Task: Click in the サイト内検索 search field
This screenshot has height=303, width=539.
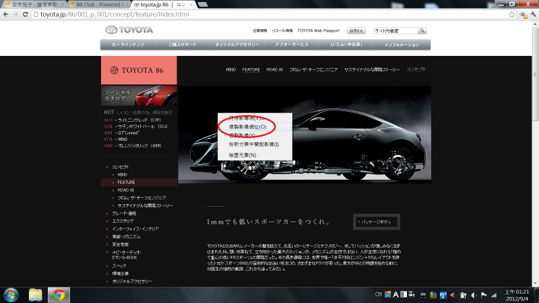Action: (395, 30)
